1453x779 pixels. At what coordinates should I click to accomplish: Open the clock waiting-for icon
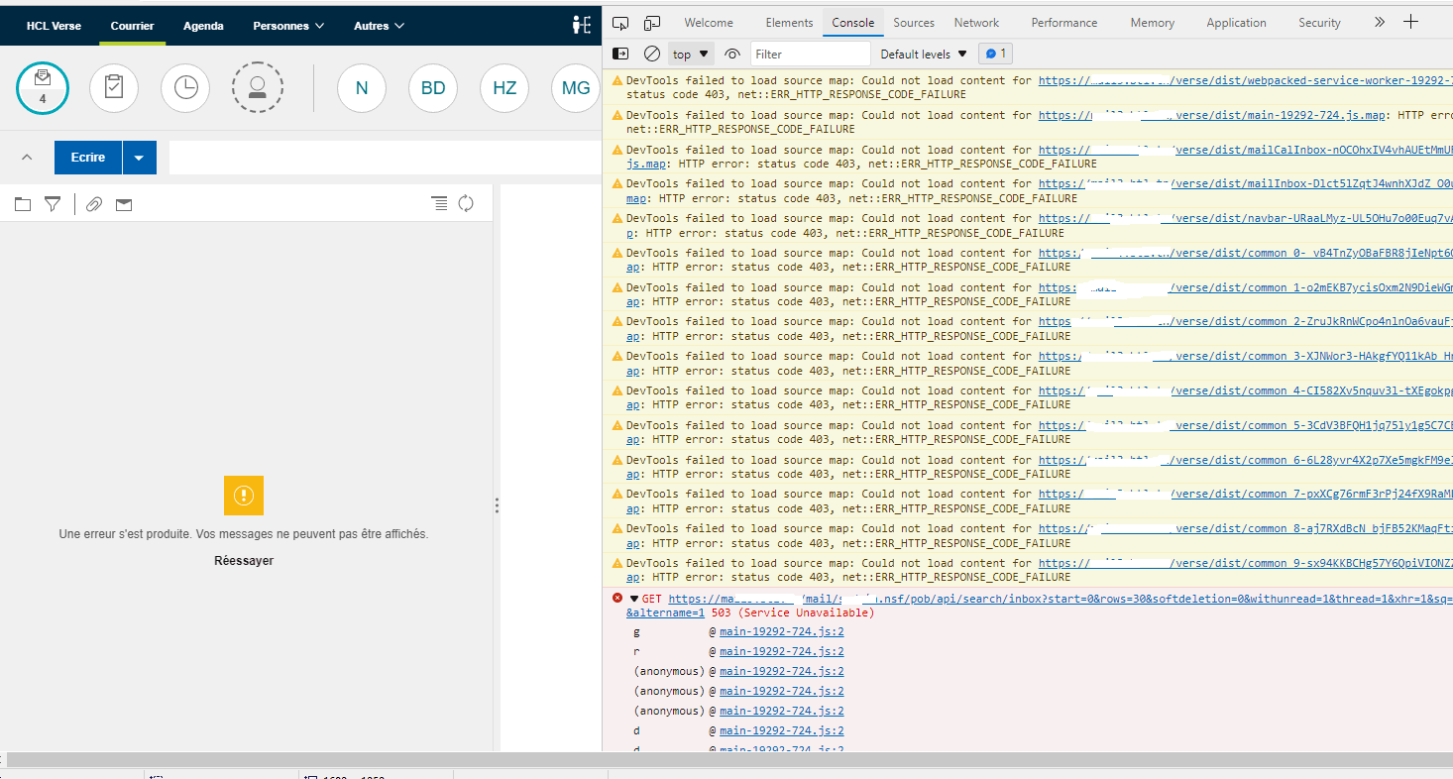point(185,87)
